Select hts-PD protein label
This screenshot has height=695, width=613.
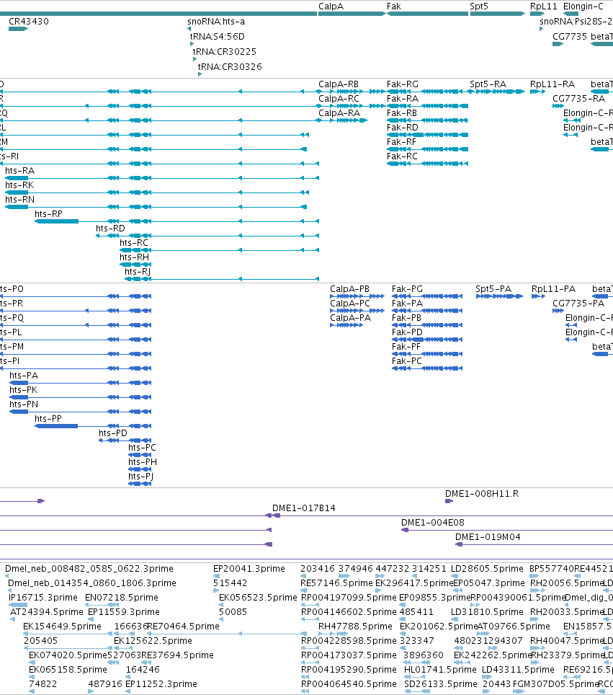pyautogui.click(x=113, y=433)
